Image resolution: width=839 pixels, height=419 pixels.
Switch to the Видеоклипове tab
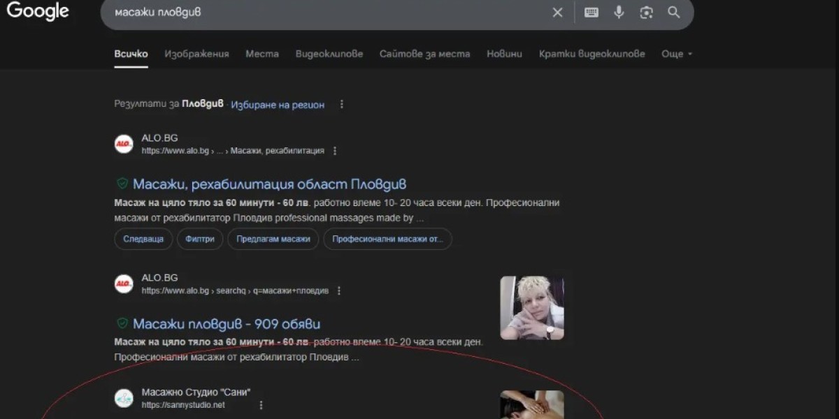329,54
